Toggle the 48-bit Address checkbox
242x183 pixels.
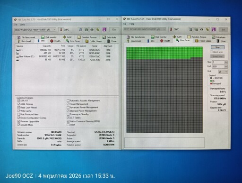[x=18, y=104]
